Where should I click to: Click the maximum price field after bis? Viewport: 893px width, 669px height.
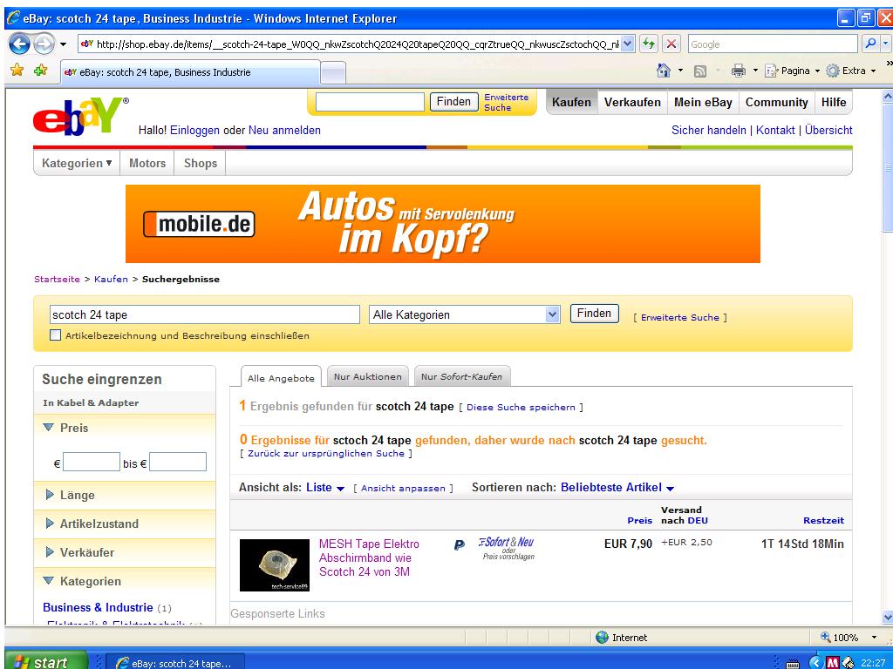178,462
